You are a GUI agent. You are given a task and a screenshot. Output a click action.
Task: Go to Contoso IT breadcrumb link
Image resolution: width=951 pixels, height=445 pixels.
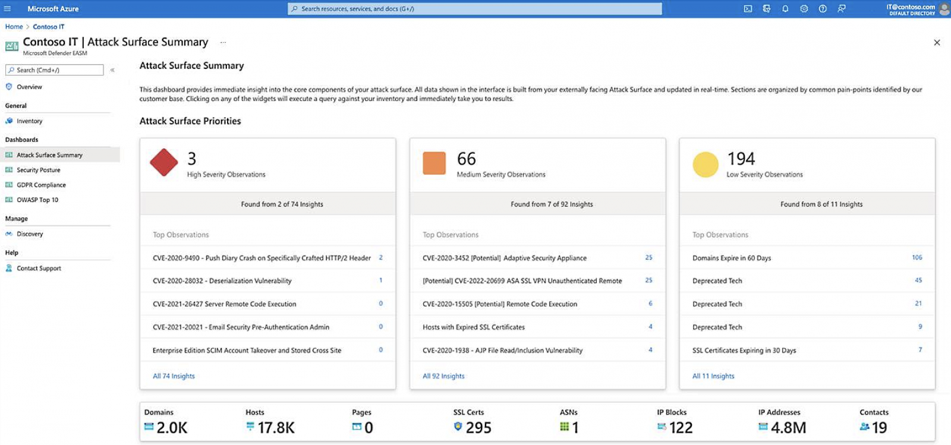tap(49, 27)
